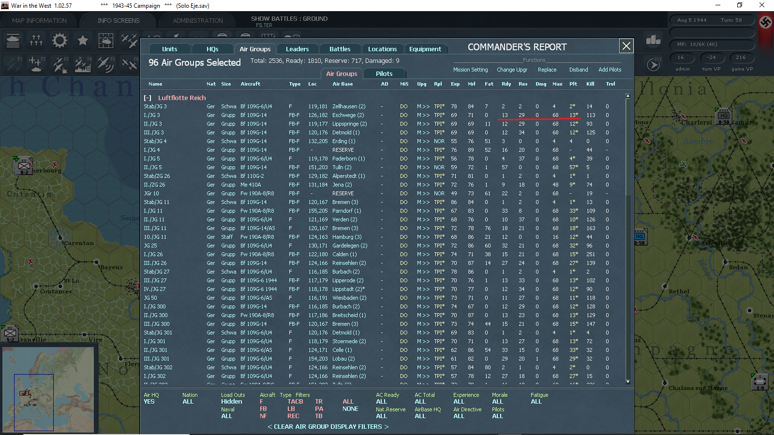The width and height of the screenshot is (774, 435).
Task: Select the F5 air recon mode icon
Action: [106, 64]
